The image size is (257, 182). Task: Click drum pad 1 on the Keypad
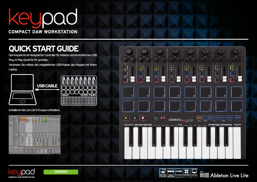tap(128, 106)
